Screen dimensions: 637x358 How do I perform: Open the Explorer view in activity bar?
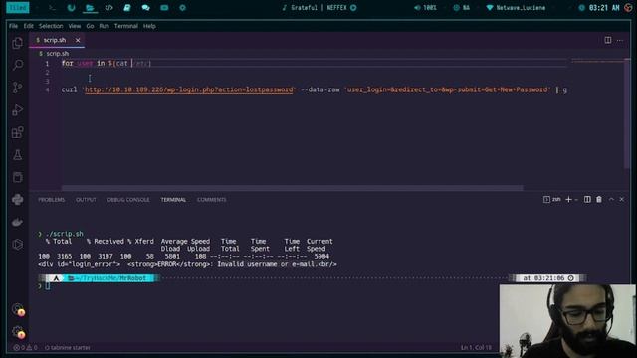point(18,43)
